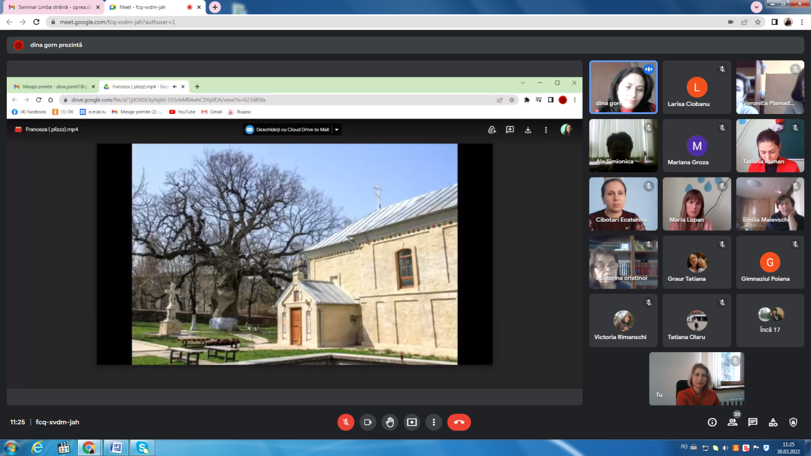Switch to Seminar Limba străină Gmail tab

pos(51,7)
